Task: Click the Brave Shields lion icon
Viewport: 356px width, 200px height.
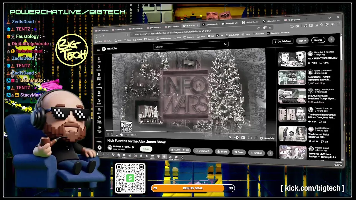Action: point(265,28)
